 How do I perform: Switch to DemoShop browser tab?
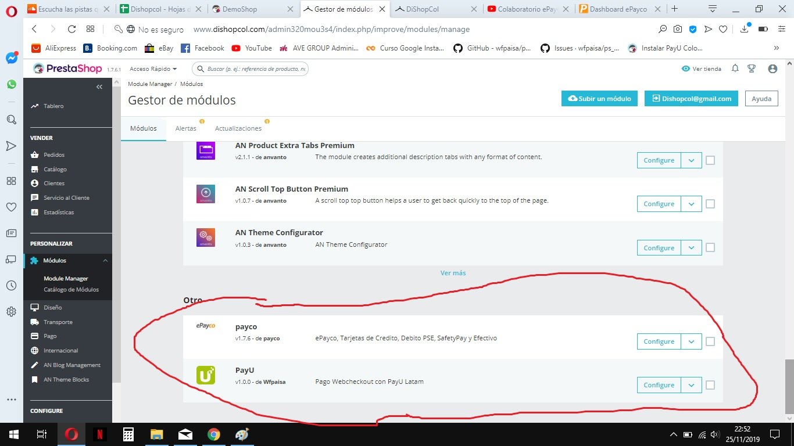pyautogui.click(x=253, y=9)
